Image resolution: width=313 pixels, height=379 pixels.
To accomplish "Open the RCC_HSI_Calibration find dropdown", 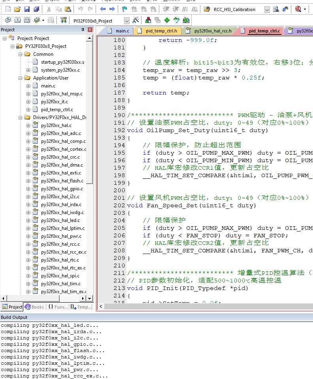I will pos(267,9).
